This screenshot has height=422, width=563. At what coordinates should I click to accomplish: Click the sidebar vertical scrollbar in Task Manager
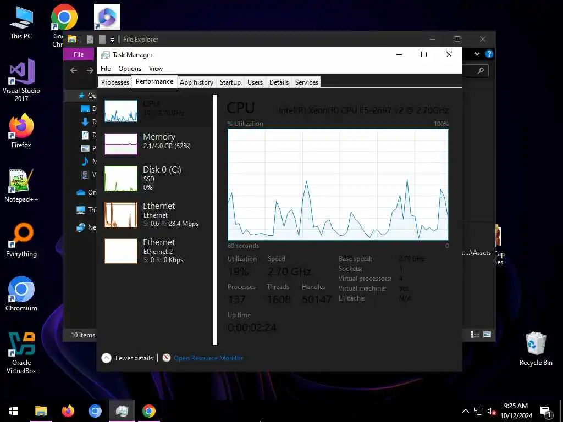215,220
